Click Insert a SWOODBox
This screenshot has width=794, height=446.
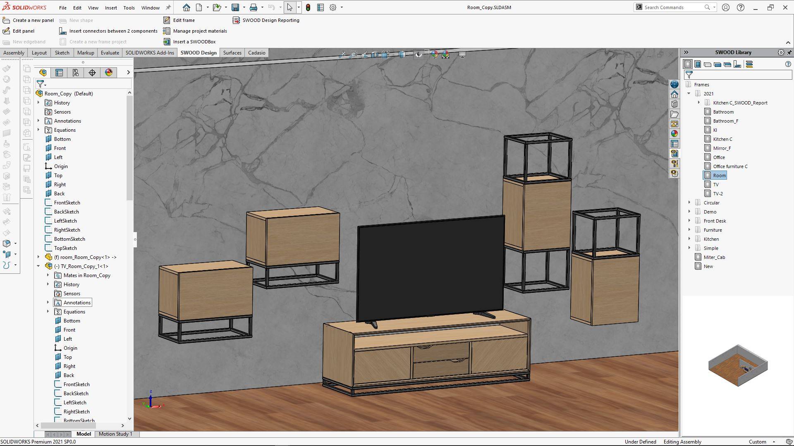tap(189, 42)
